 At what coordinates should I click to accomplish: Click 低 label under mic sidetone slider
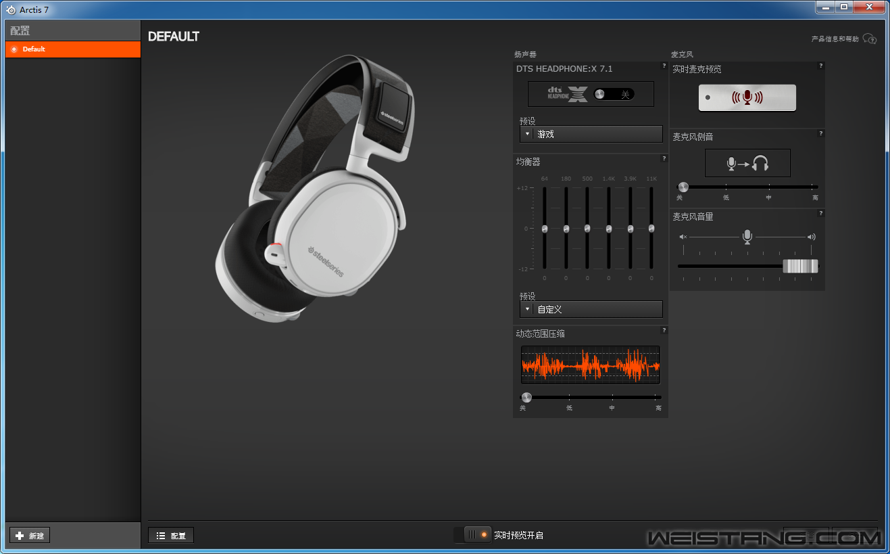coord(726,198)
